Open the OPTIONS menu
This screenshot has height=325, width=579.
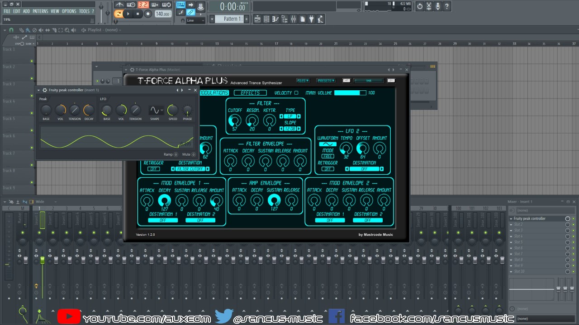pyautogui.click(x=69, y=11)
